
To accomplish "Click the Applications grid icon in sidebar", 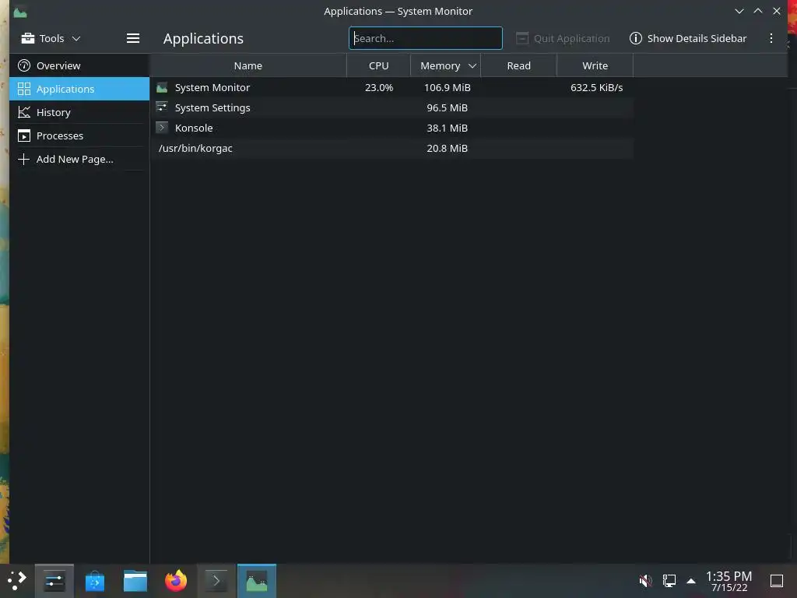I will 24,89.
